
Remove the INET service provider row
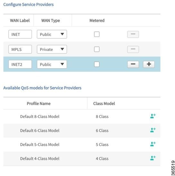pyautogui.click(x=133, y=34)
